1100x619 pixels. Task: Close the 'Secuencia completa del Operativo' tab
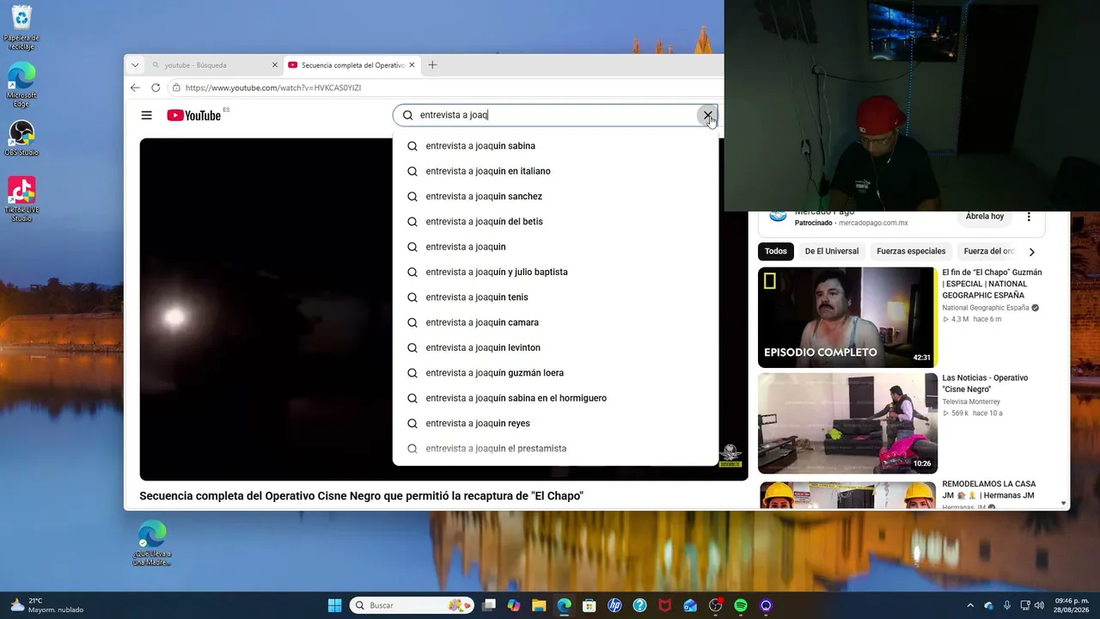412,65
